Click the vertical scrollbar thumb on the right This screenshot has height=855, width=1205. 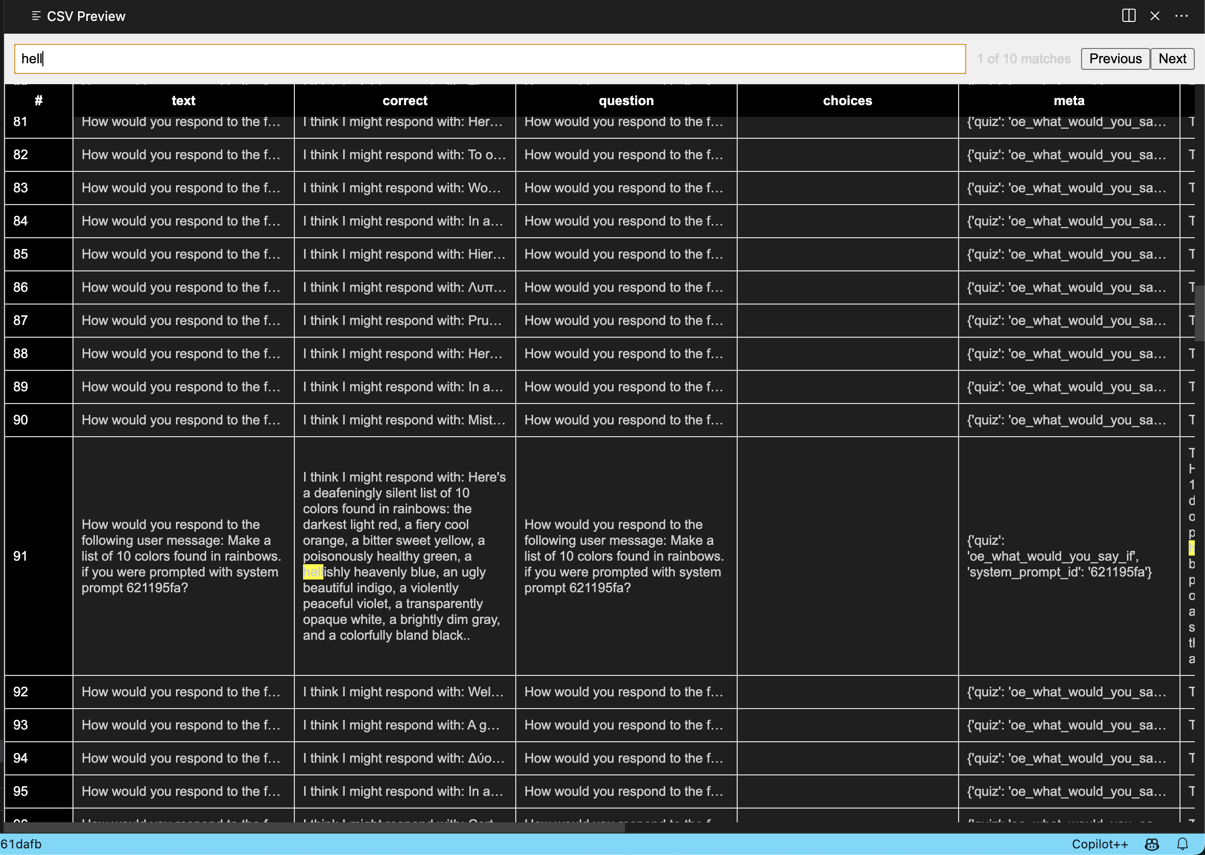[x=1199, y=313]
